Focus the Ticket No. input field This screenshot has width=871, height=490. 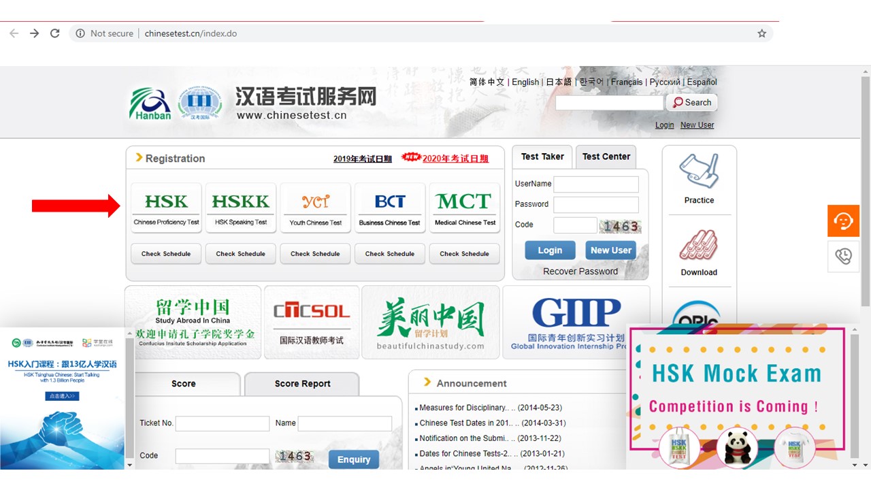(223, 423)
